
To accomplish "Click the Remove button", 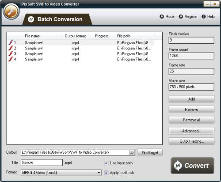I will click(x=191, y=110).
